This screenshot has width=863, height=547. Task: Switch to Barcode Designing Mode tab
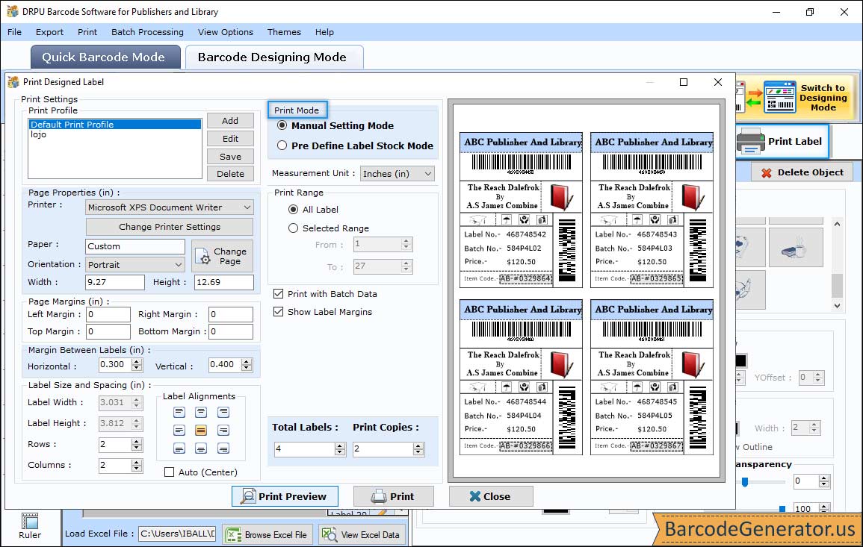[272, 57]
